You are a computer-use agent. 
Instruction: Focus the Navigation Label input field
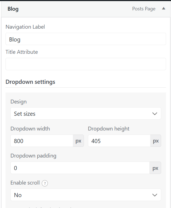(85, 39)
